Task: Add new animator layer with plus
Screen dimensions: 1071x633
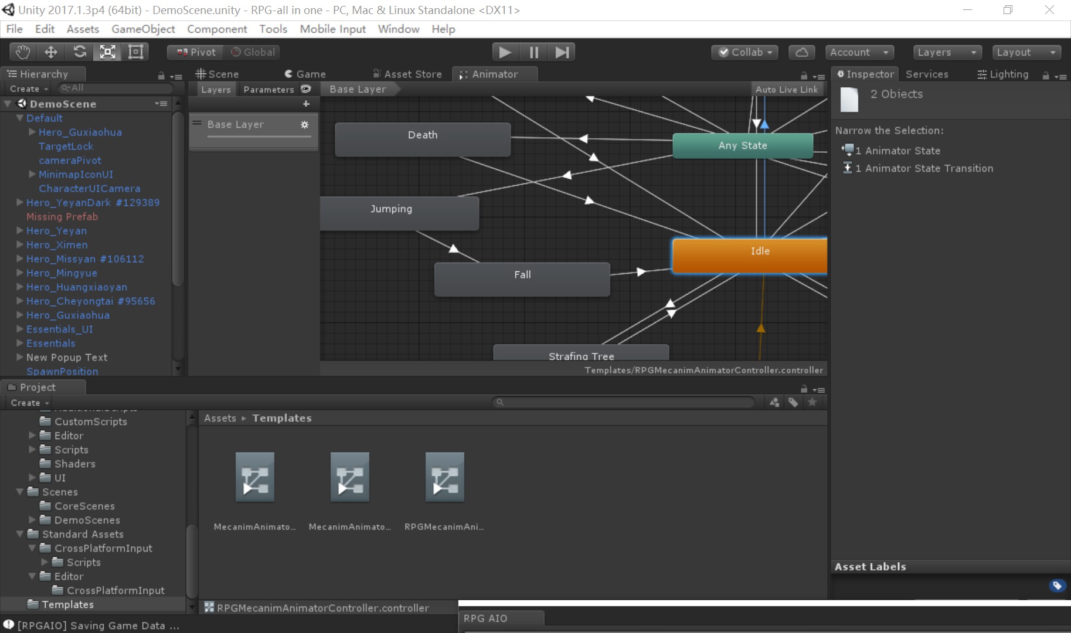Action: [x=306, y=104]
